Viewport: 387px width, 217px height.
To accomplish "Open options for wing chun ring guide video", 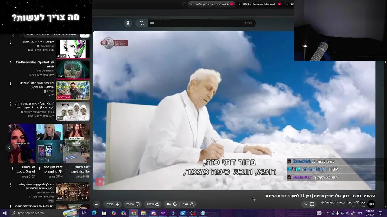I will 10,185.
